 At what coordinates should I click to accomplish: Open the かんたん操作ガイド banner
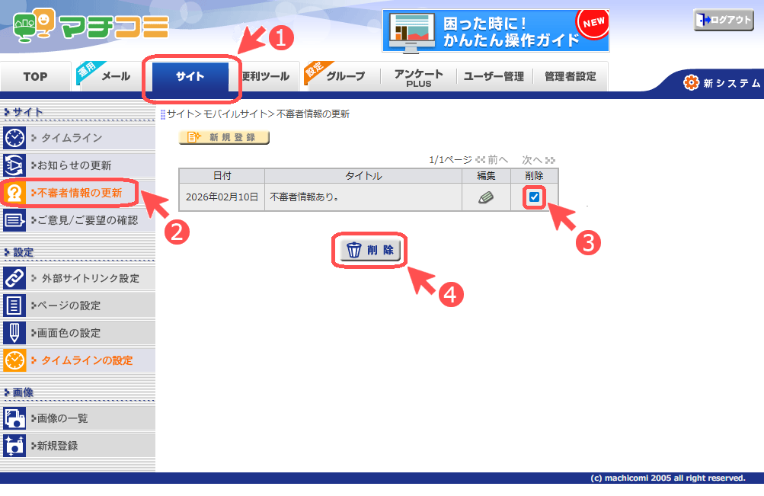click(x=495, y=31)
